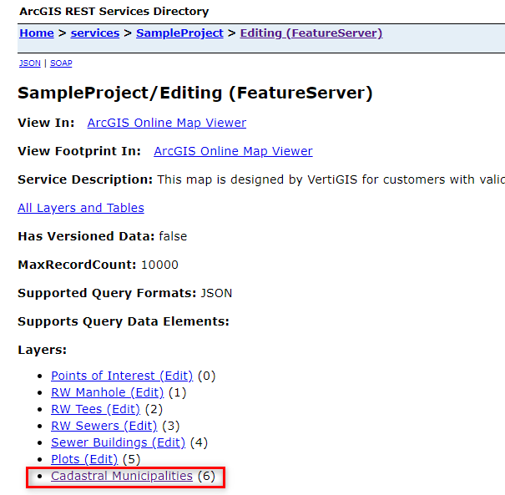
Task: Open the SampleProject breadcrumb folder
Action: pos(179,33)
